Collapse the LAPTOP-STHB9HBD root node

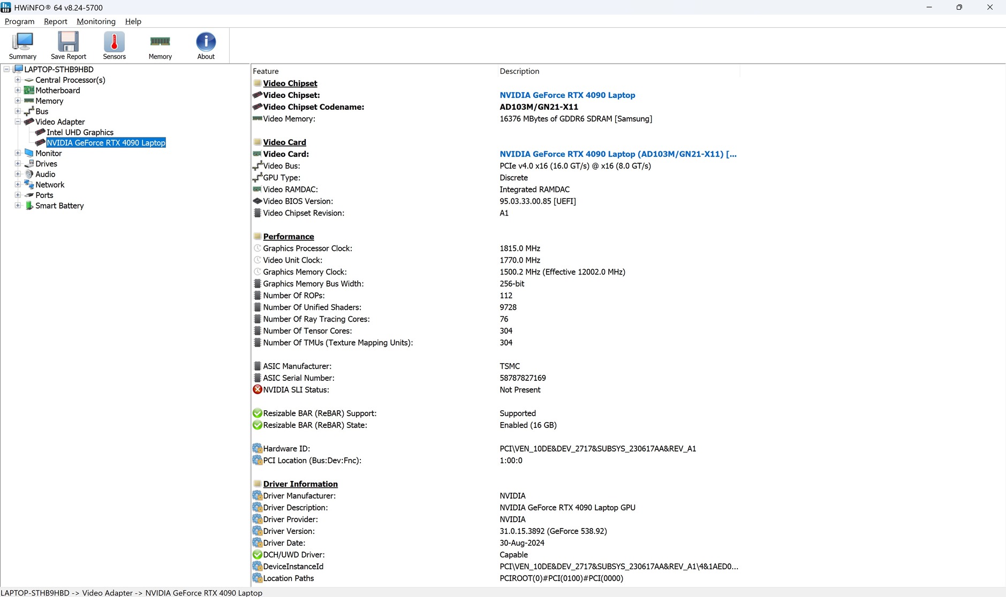point(6,69)
